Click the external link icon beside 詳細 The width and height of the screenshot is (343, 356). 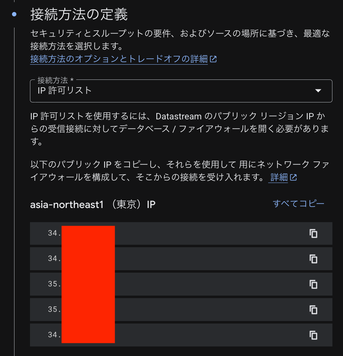293,177
